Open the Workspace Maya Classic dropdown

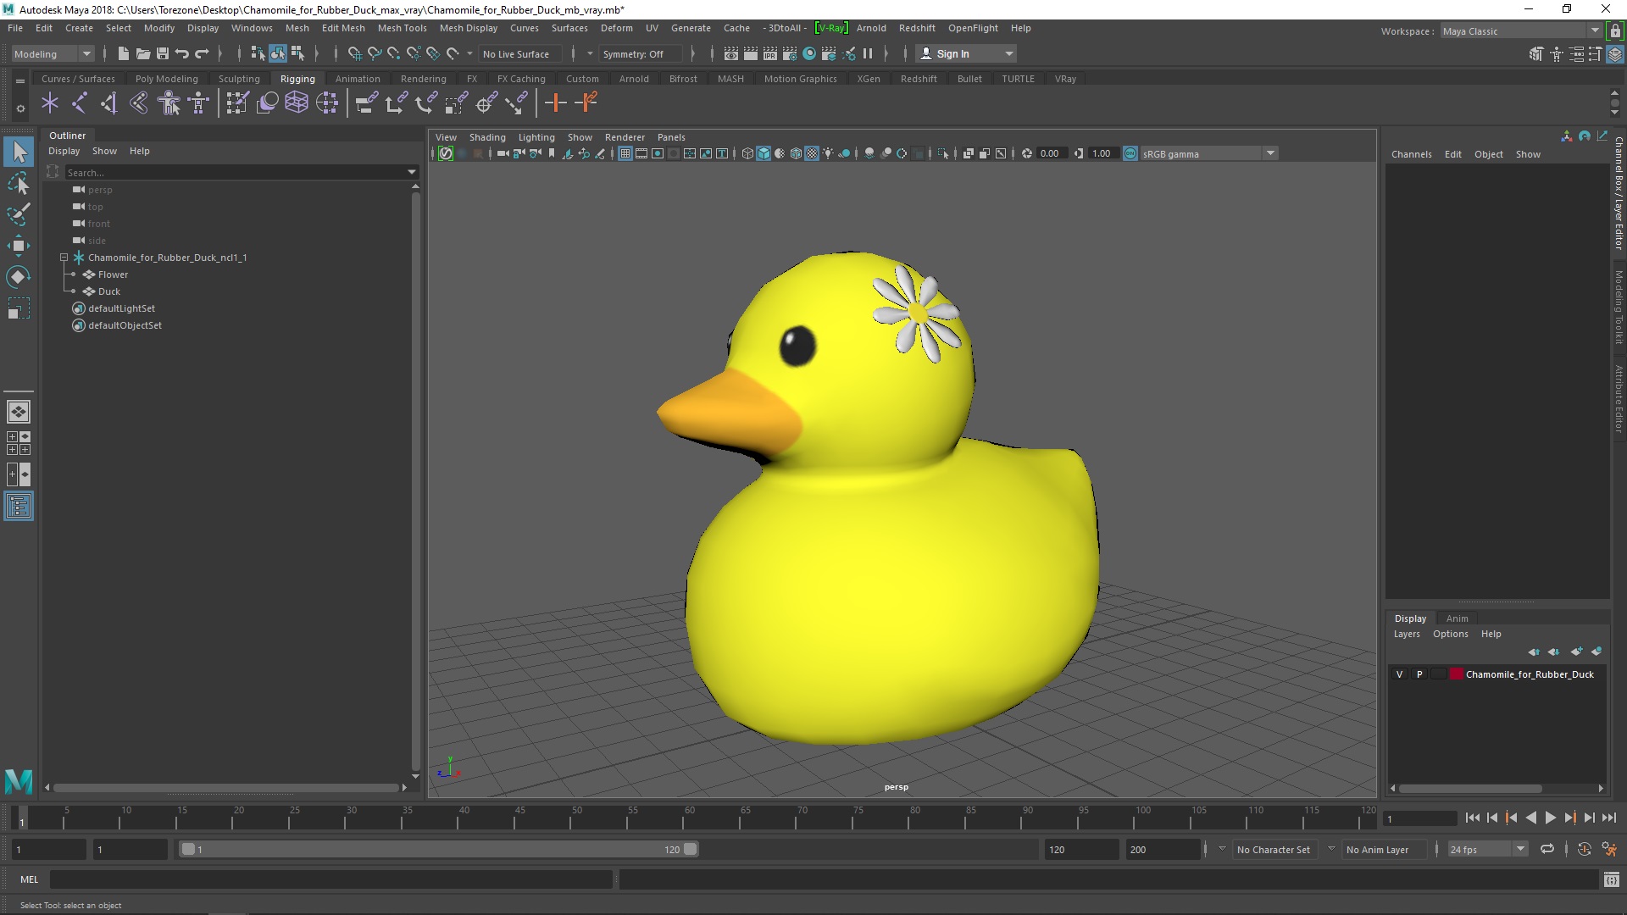[1520, 31]
